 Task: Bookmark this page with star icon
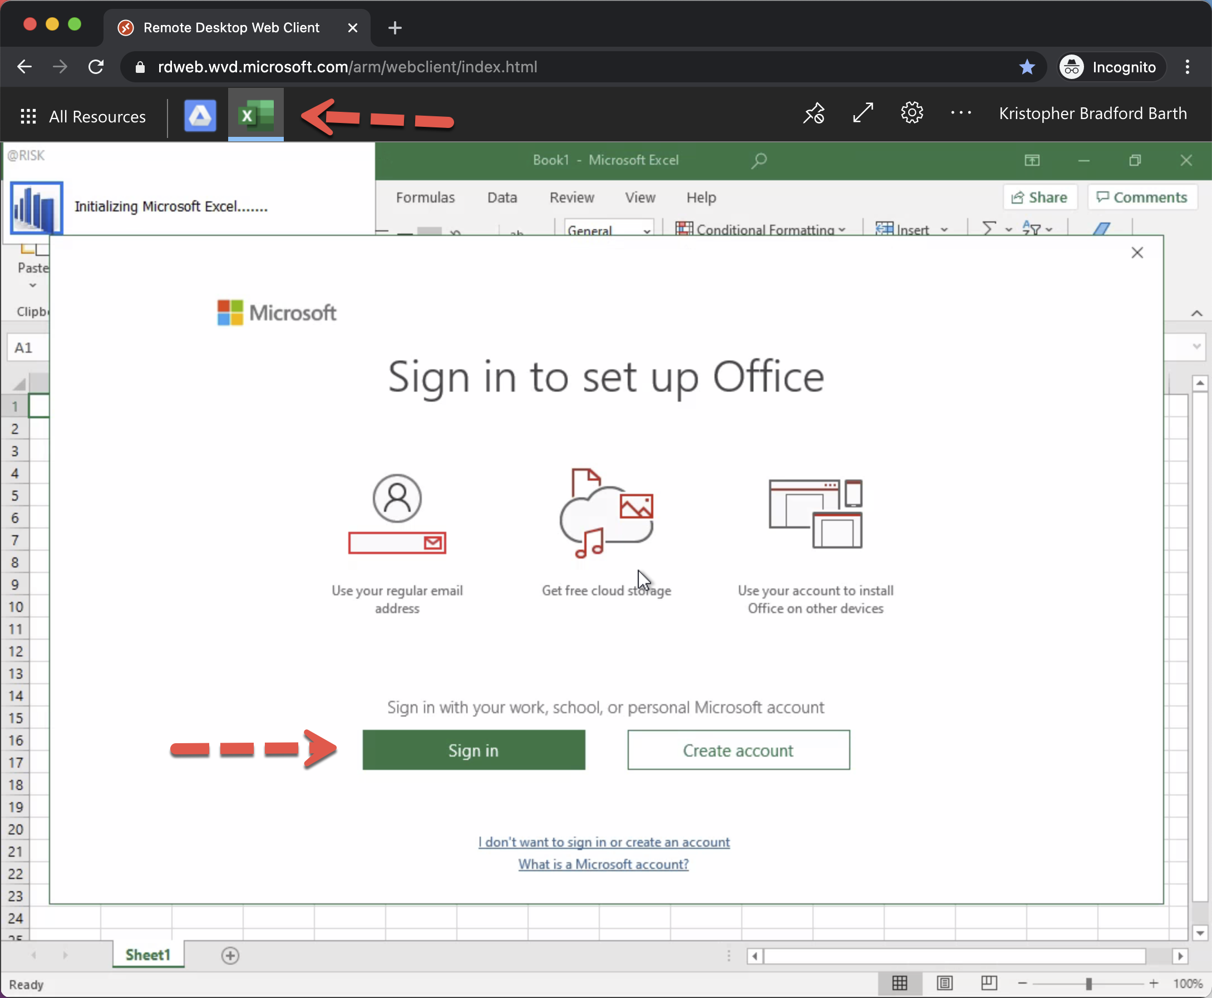(1027, 67)
